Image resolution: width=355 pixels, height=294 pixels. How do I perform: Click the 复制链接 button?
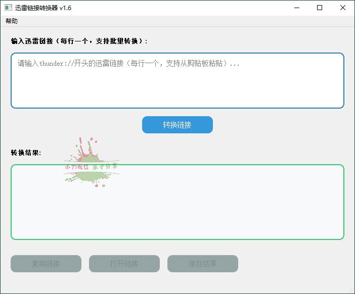point(46,264)
